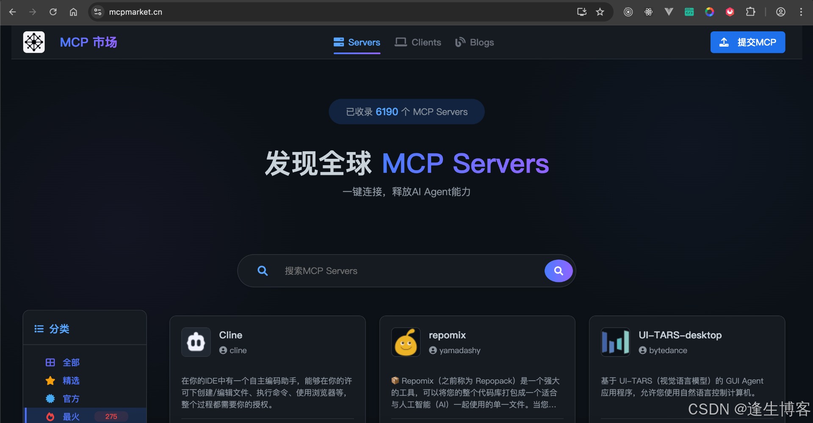Click the upload icon inside 提交MCP button
Screen dimensions: 813x423
pos(724,42)
